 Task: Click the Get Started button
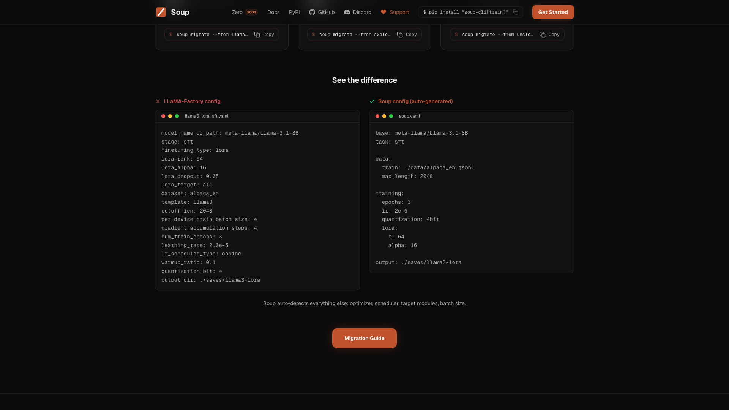553,12
